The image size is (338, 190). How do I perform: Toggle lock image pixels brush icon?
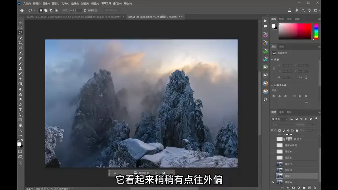pos(284,131)
